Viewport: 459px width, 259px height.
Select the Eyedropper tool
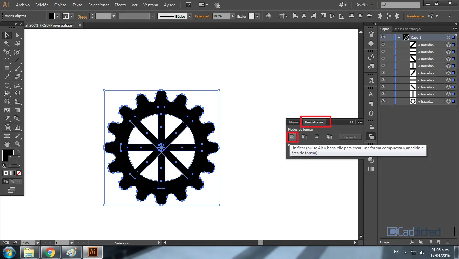[7, 118]
